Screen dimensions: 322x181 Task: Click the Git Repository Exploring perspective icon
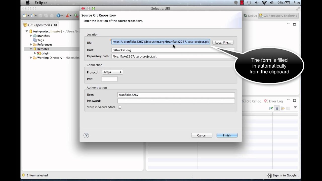[x=261, y=16]
